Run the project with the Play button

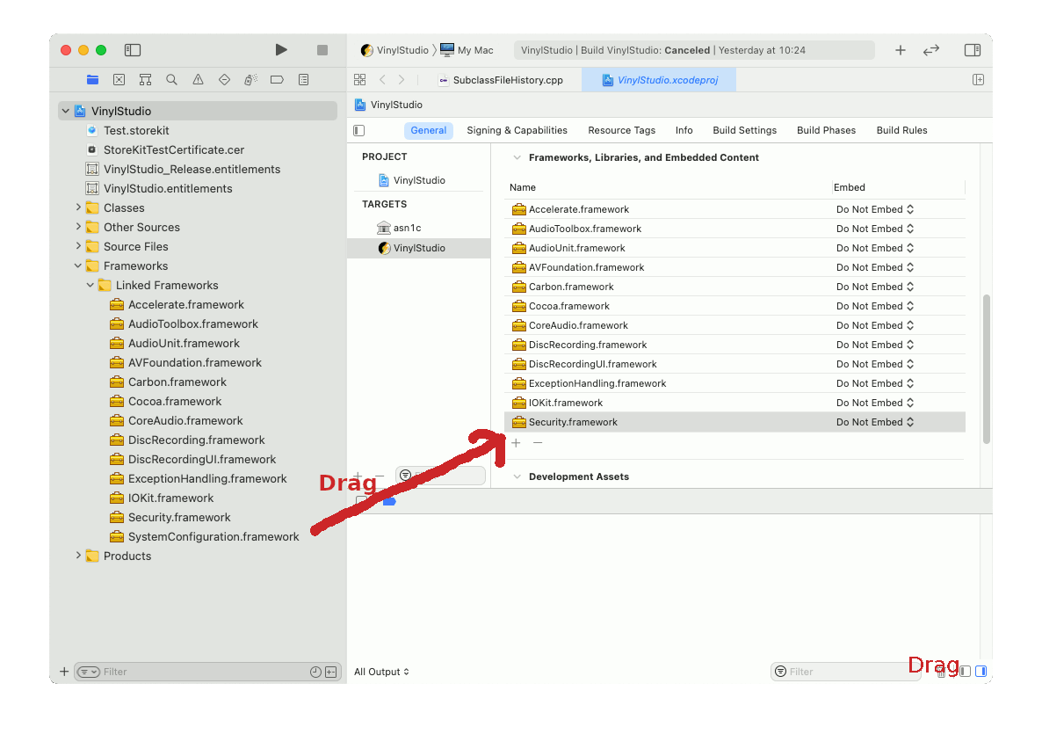point(281,50)
